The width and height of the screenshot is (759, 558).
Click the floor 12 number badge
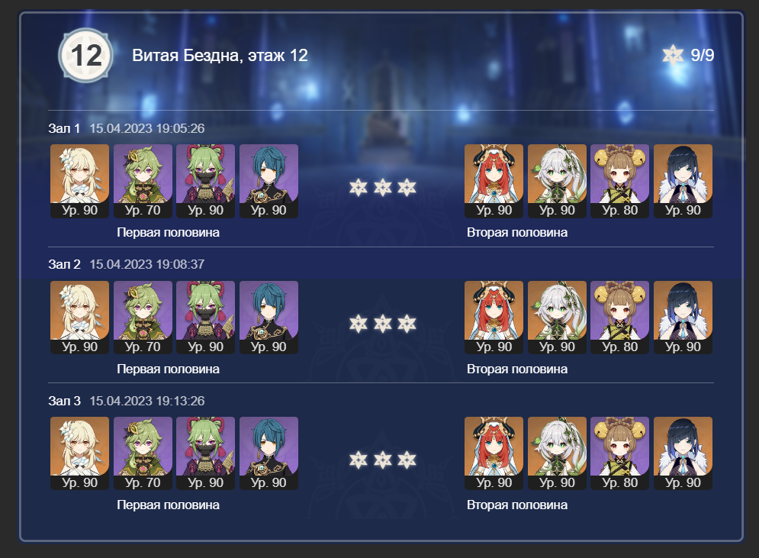coord(86,55)
